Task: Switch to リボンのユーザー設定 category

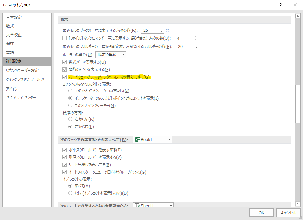Action: 22,70
